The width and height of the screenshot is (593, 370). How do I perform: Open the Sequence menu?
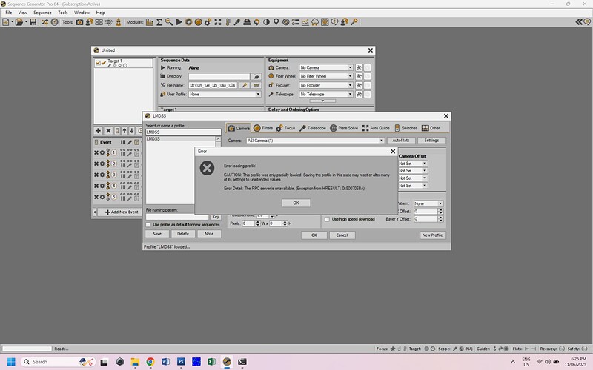coord(42,13)
